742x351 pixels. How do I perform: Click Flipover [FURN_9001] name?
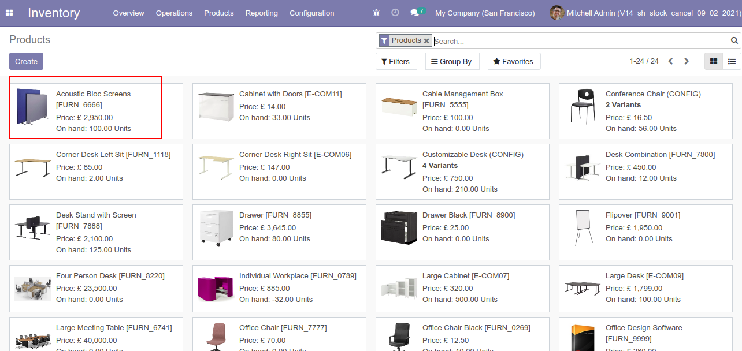643,215
